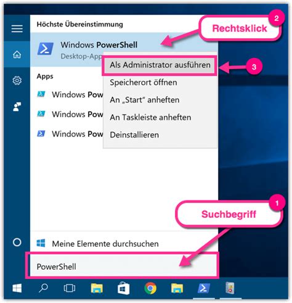Choose Als Administrator ausführen

click(160, 65)
